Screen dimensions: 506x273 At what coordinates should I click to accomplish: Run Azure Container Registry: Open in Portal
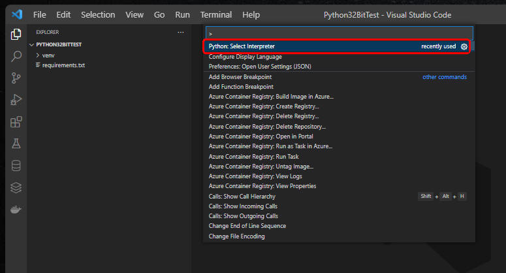339,136
